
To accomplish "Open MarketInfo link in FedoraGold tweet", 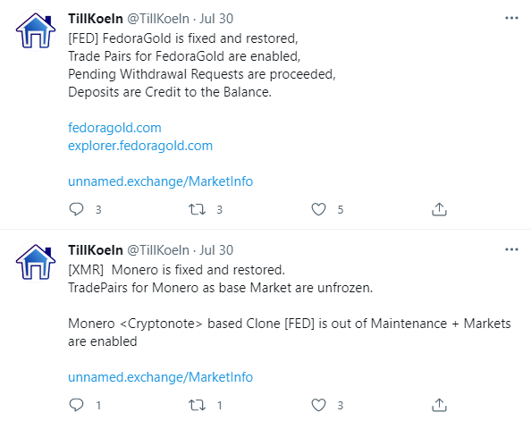I will (161, 181).
